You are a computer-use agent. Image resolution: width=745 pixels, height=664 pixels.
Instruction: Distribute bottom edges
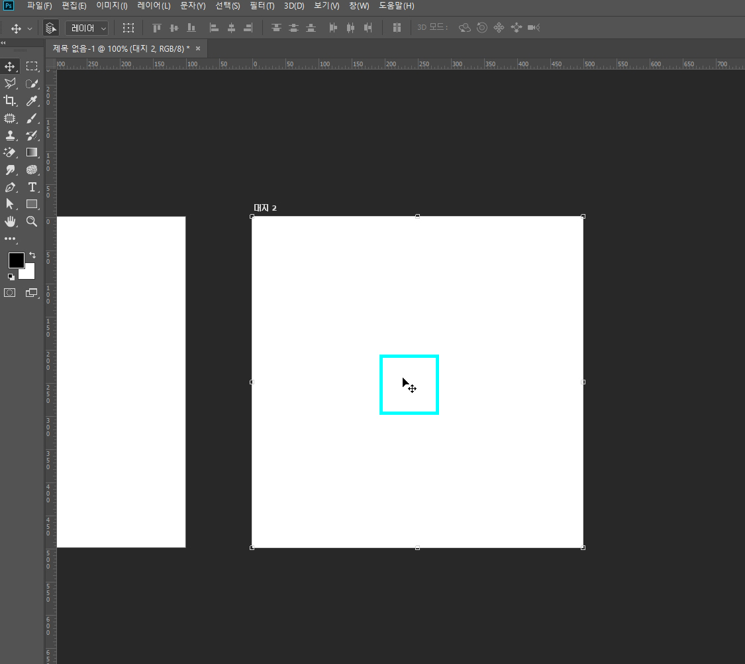pos(311,28)
